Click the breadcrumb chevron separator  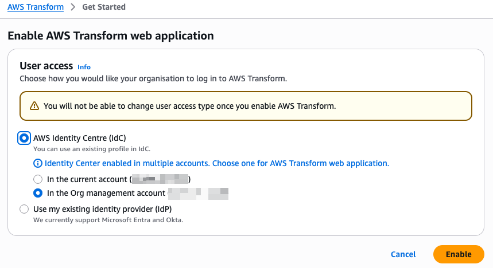tap(73, 7)
